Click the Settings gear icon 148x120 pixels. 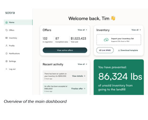tap(7, 61)
